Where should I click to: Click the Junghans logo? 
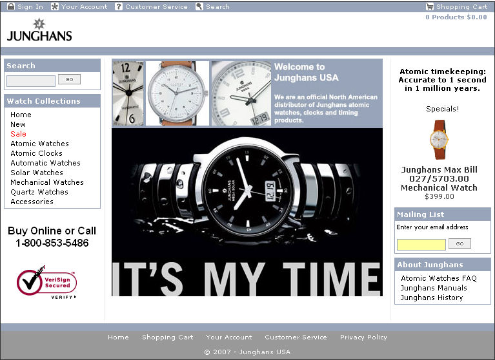coord(39,30)
